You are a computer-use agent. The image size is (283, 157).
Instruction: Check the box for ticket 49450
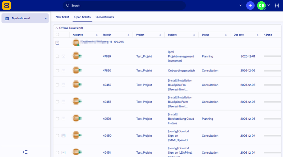coord(57,136)
